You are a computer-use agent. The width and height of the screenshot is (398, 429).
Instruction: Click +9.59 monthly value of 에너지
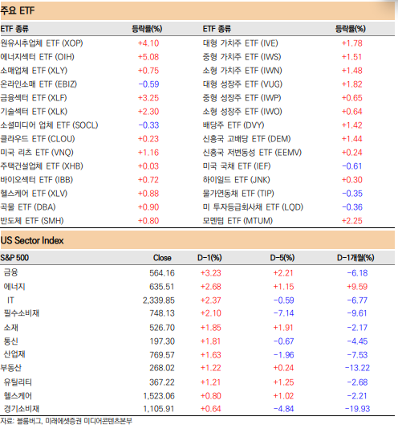click(x=357, y=287)
